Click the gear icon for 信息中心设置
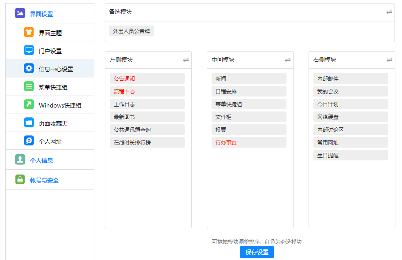The height and width of the screenshot is (260, 402). [x=29, y=68]
